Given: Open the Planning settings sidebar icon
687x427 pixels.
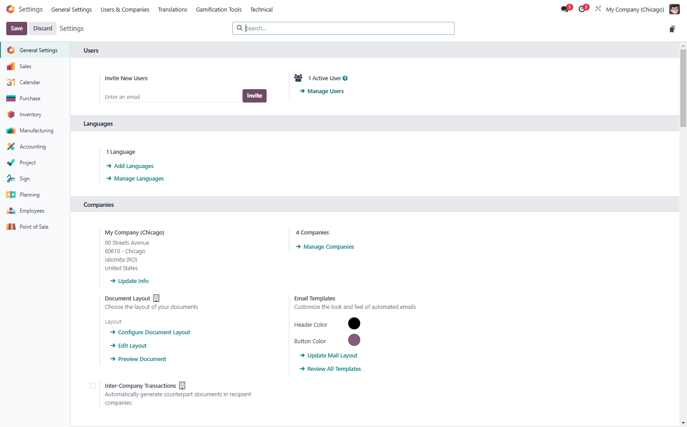Looking at the screenshot, I should (11, 194).
